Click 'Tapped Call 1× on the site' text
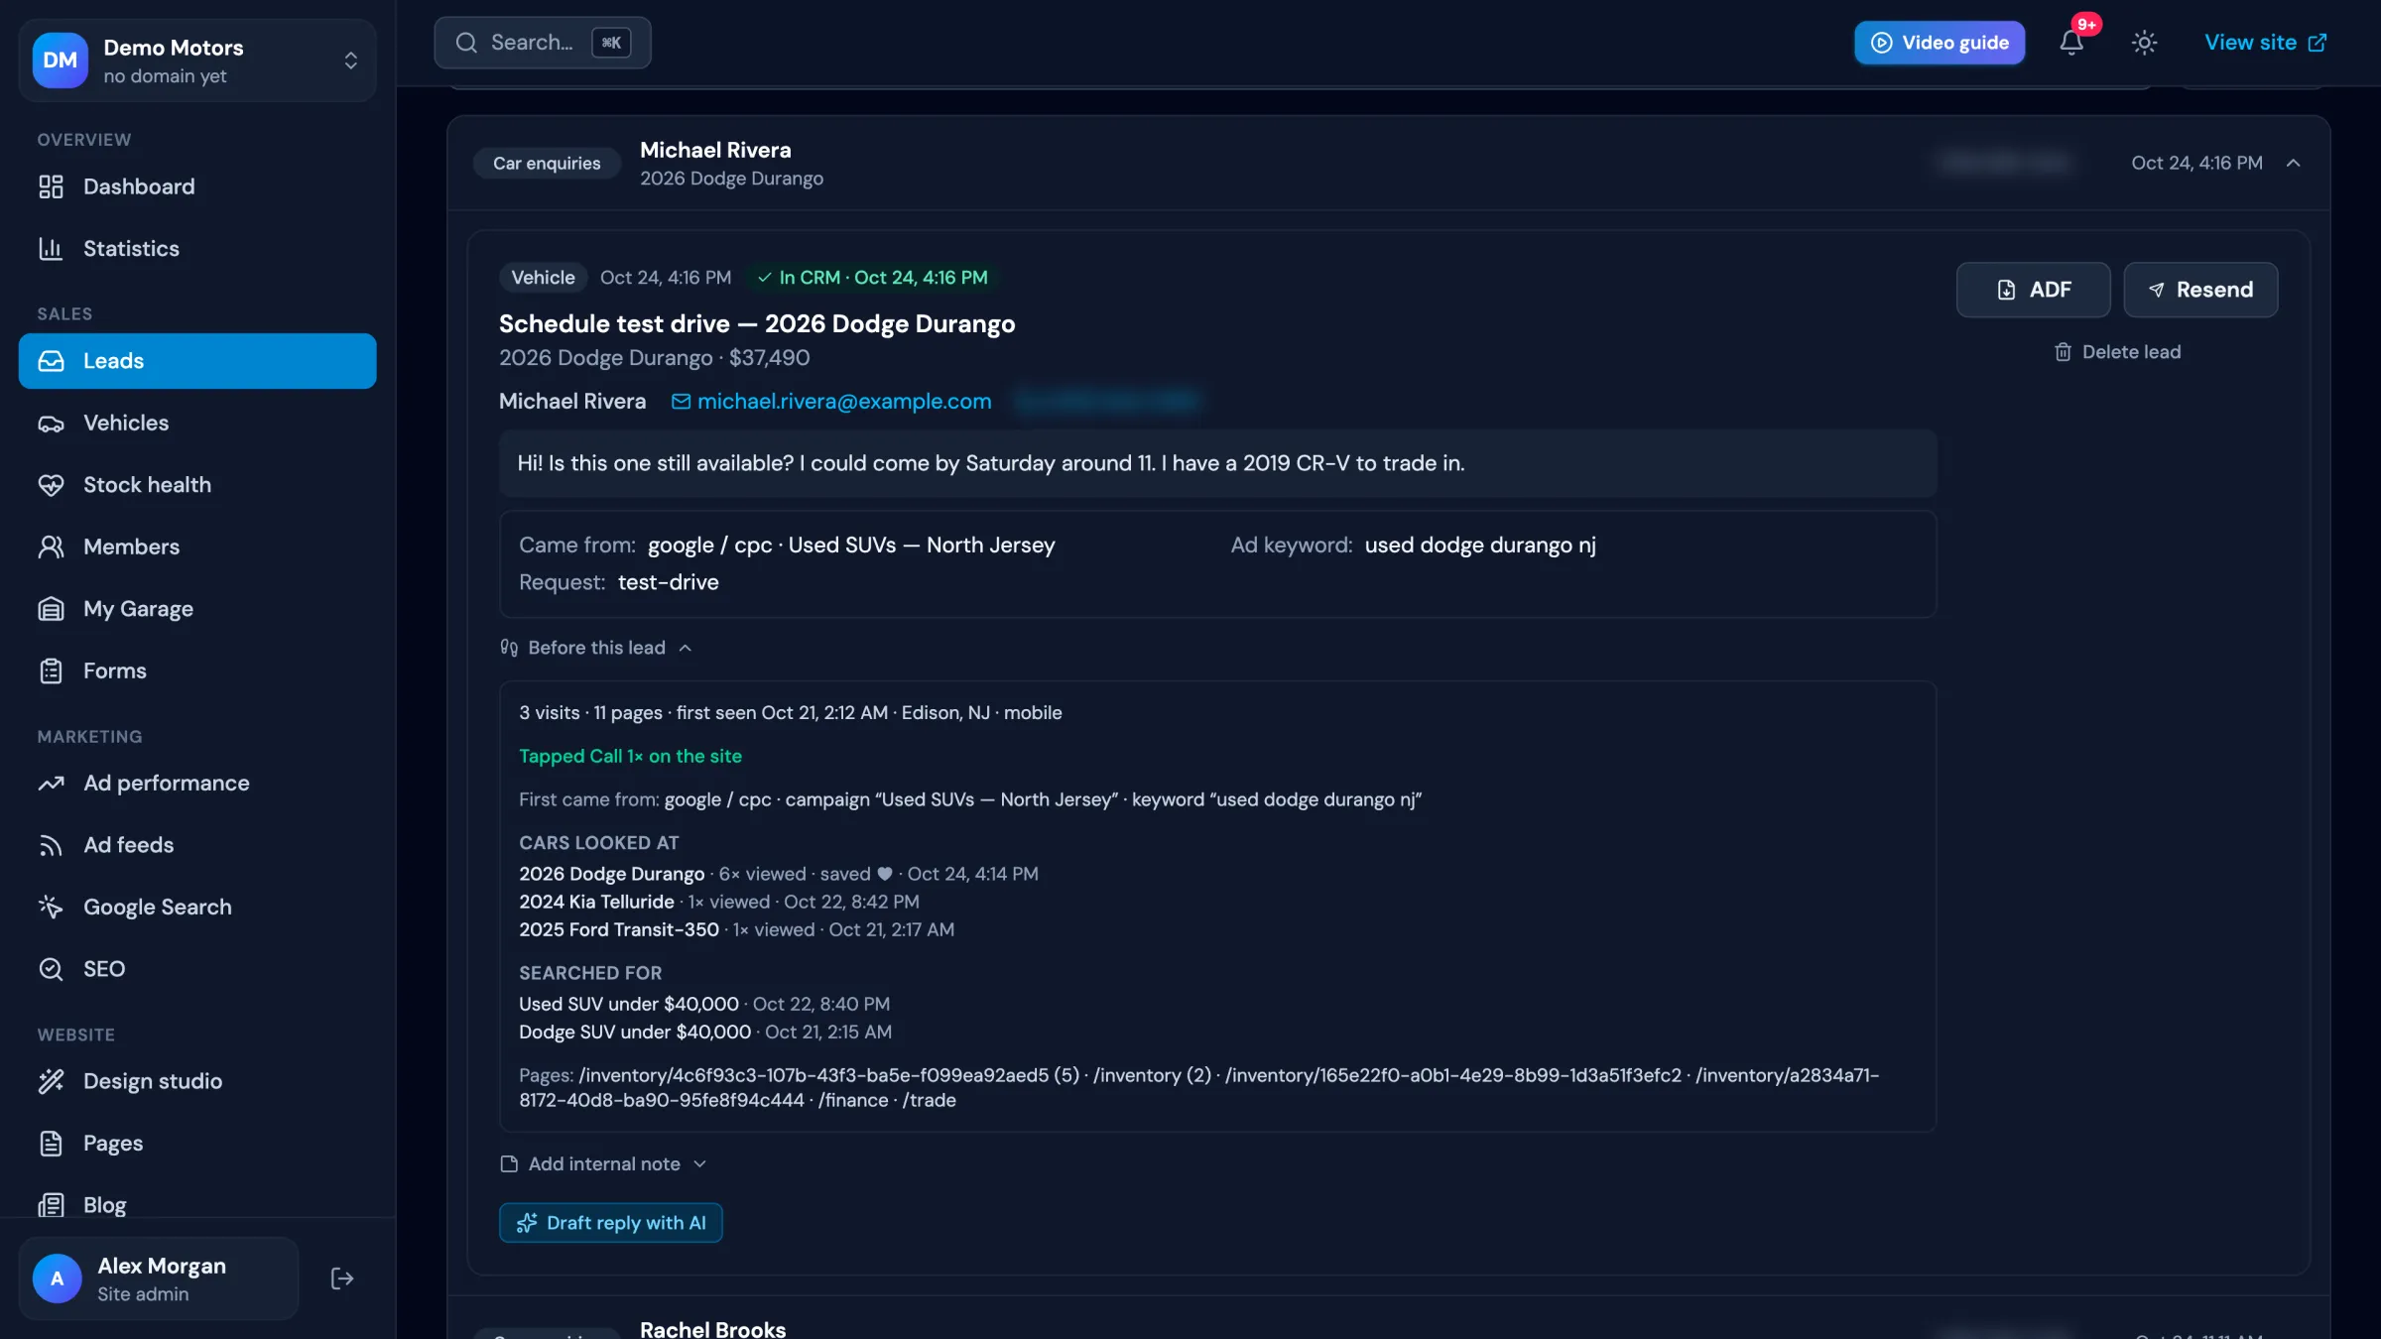2381x1339 pixels. (630, 756)
